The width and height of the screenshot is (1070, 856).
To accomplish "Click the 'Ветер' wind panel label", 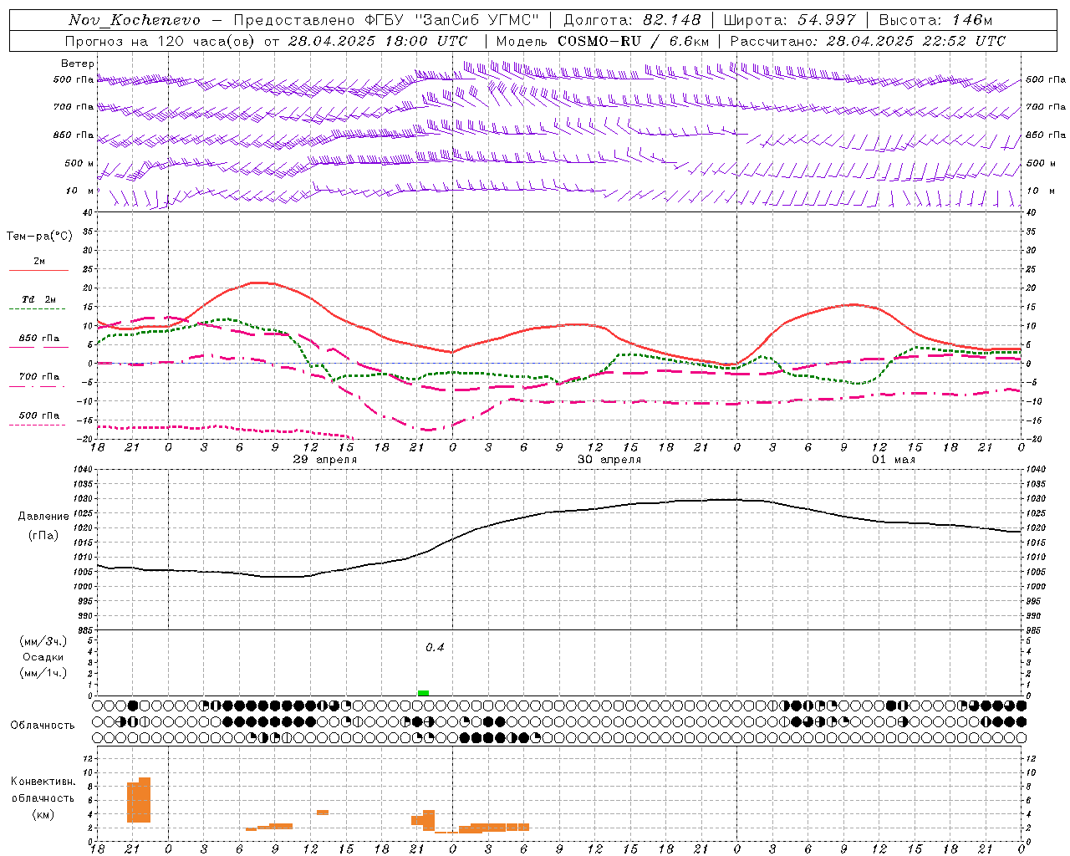I will [x=78, y=64].
